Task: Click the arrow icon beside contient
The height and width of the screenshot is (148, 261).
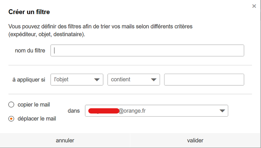Action: point(153,80)
